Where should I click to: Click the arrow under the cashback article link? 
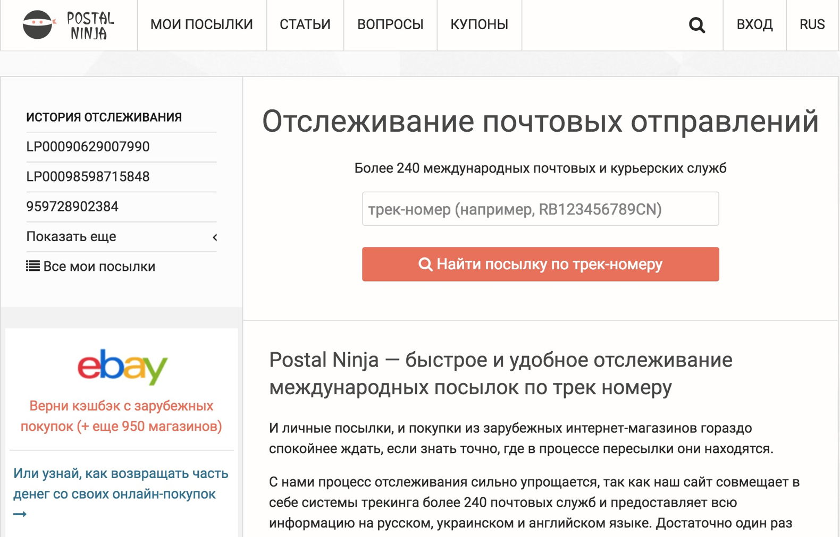(20, 514)
